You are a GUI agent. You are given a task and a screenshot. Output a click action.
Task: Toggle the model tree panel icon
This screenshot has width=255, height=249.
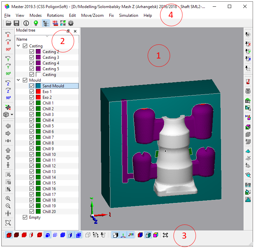pos(46,23)
